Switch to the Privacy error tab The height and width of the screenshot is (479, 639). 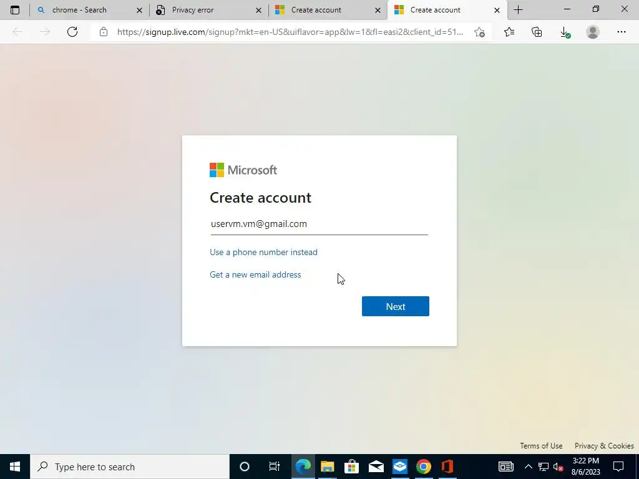tap(208, 10)
